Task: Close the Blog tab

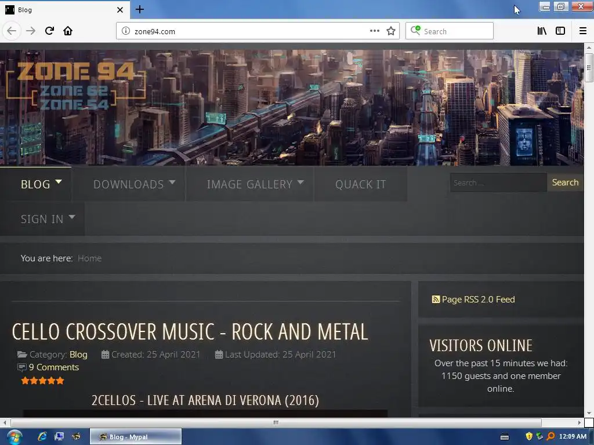Action: (x=120, y=10)
